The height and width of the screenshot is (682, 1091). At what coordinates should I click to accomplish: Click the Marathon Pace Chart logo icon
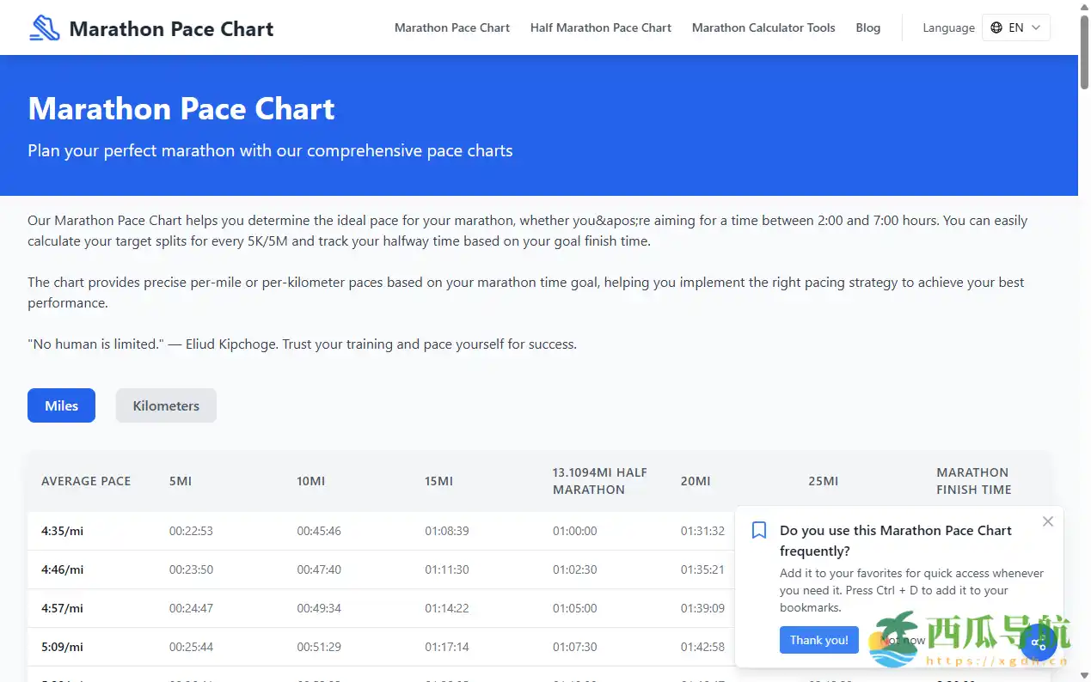tap(44, 27)
